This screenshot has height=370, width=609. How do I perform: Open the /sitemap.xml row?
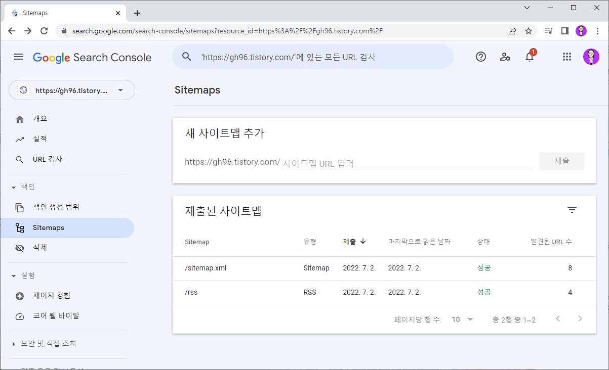click(384, 268)
